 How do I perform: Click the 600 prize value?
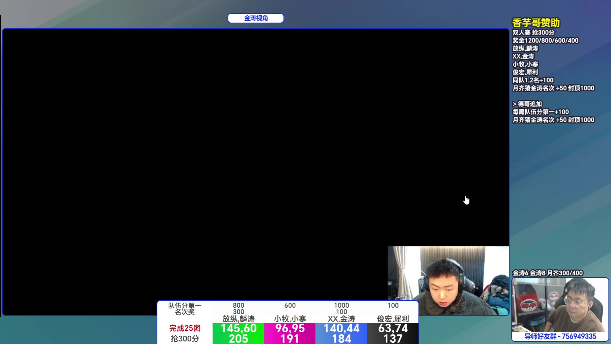tap(290, 305)
